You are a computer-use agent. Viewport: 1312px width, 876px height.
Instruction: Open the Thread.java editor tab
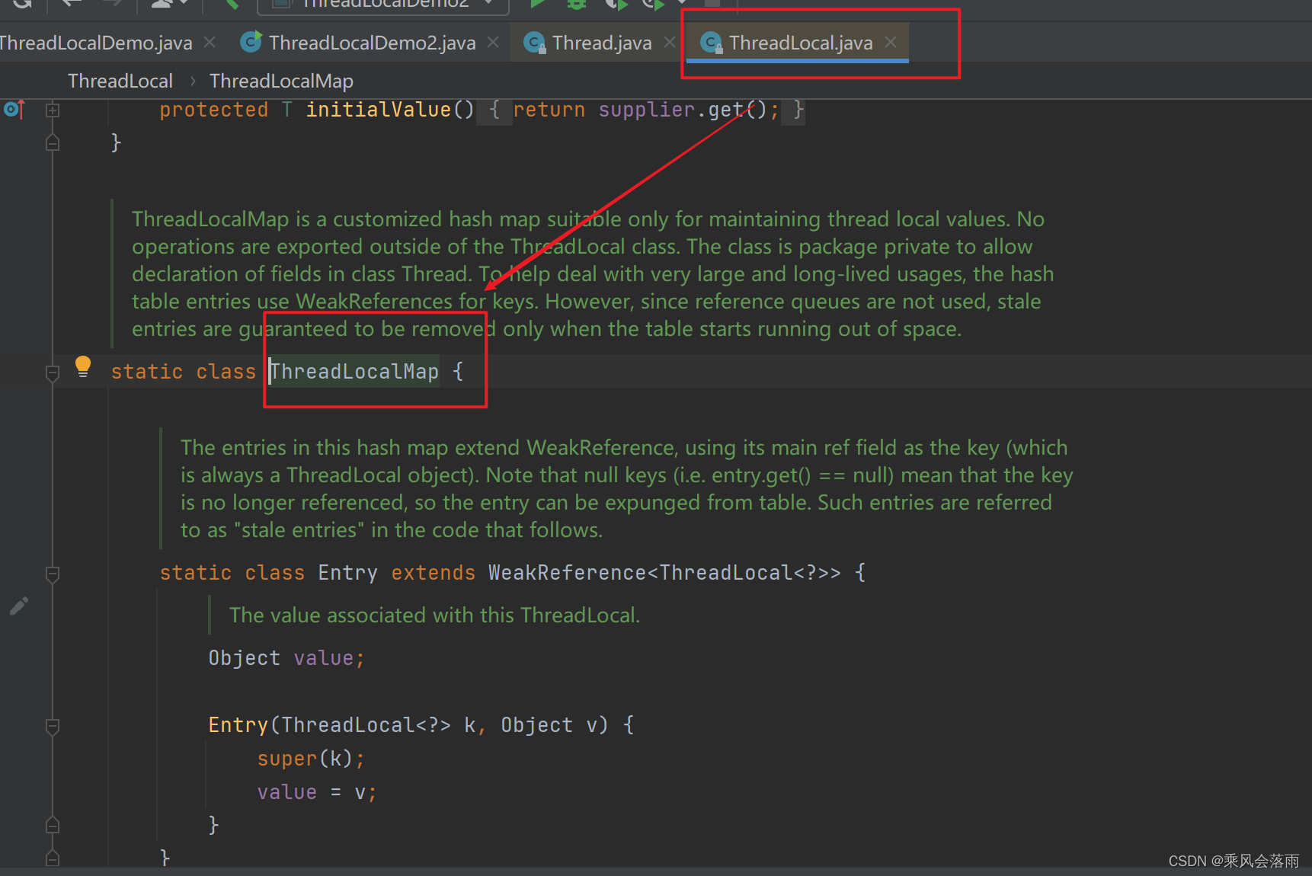click(602, 43)
